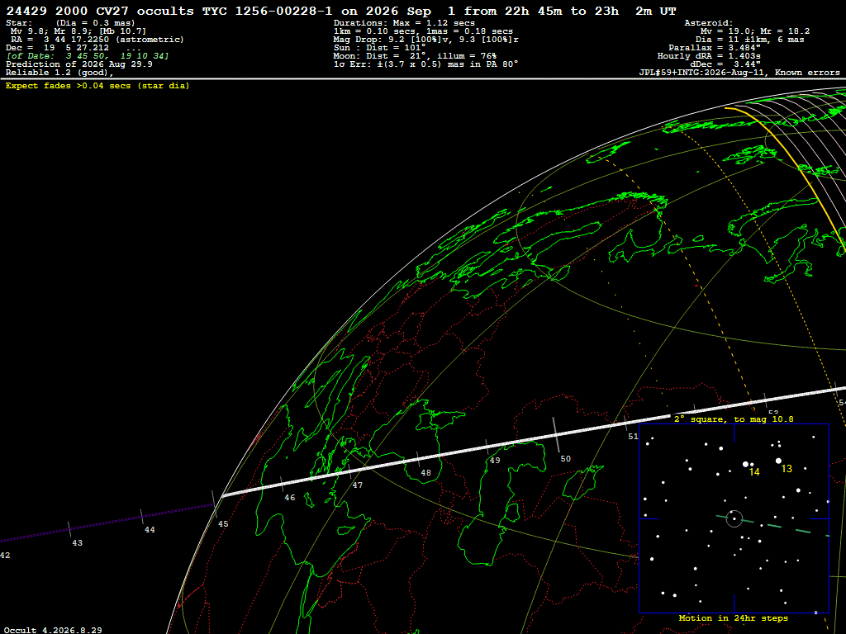Select minute marker 47 on the path

(357, 485)
